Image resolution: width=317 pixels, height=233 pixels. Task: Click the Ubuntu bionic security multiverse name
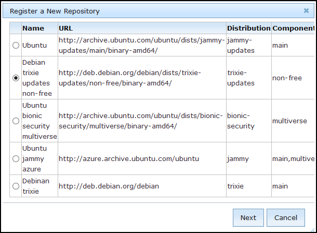39,121
